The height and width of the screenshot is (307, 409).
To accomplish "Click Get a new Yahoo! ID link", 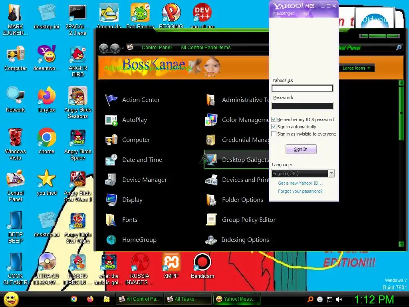I will click(x=300, y=183).
